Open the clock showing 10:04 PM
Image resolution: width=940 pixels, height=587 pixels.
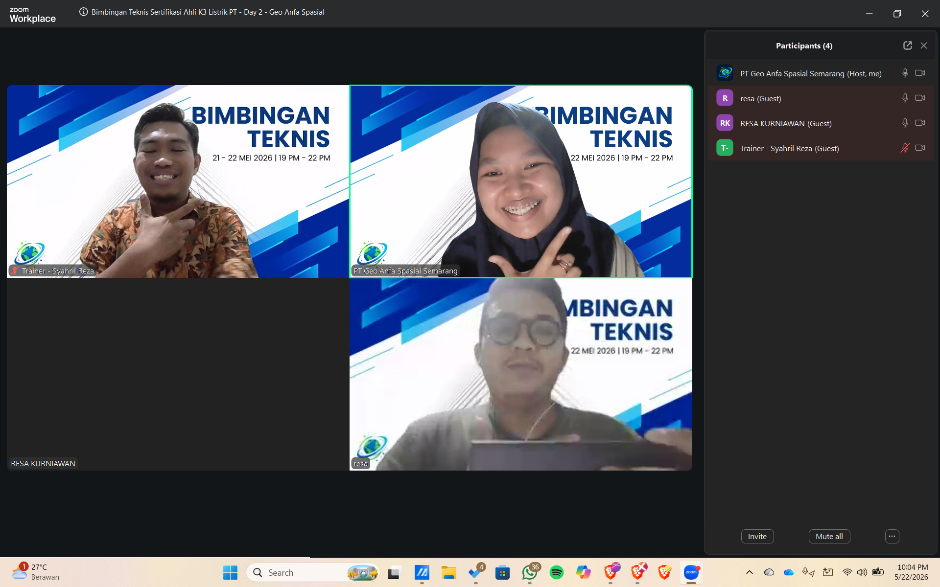911,572
